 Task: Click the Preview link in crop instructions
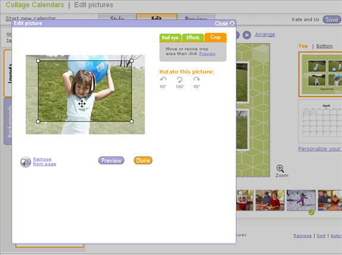coord(207,54)
